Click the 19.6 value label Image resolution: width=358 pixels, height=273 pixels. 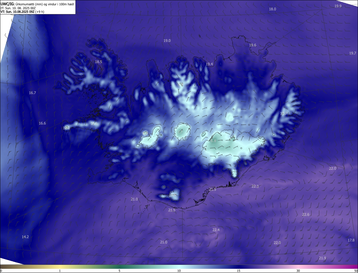coord(253,45)
